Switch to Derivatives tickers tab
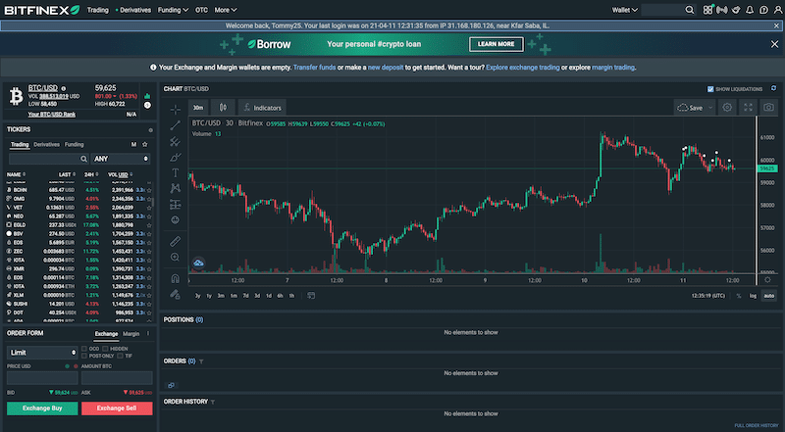 click(x=46, y=145)
